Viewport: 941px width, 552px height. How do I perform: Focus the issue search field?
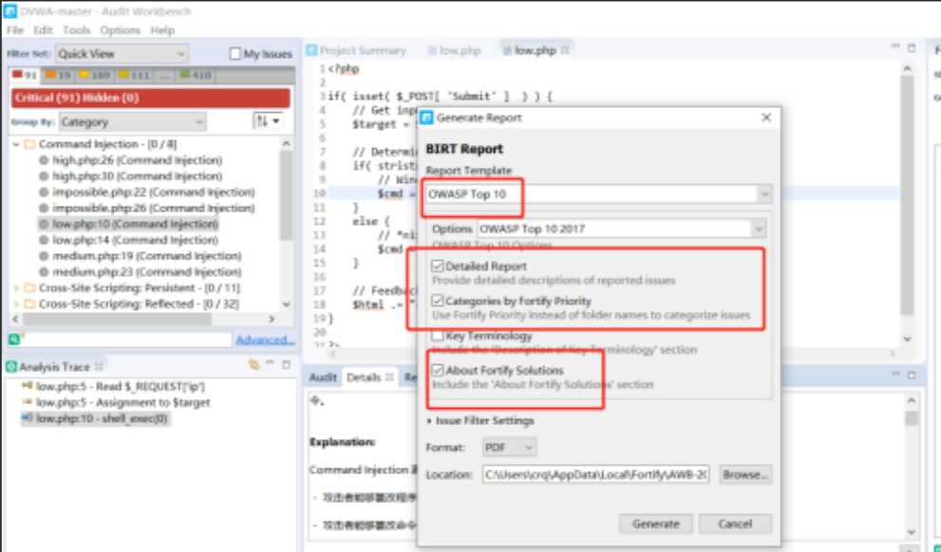(x=126, y=340)
